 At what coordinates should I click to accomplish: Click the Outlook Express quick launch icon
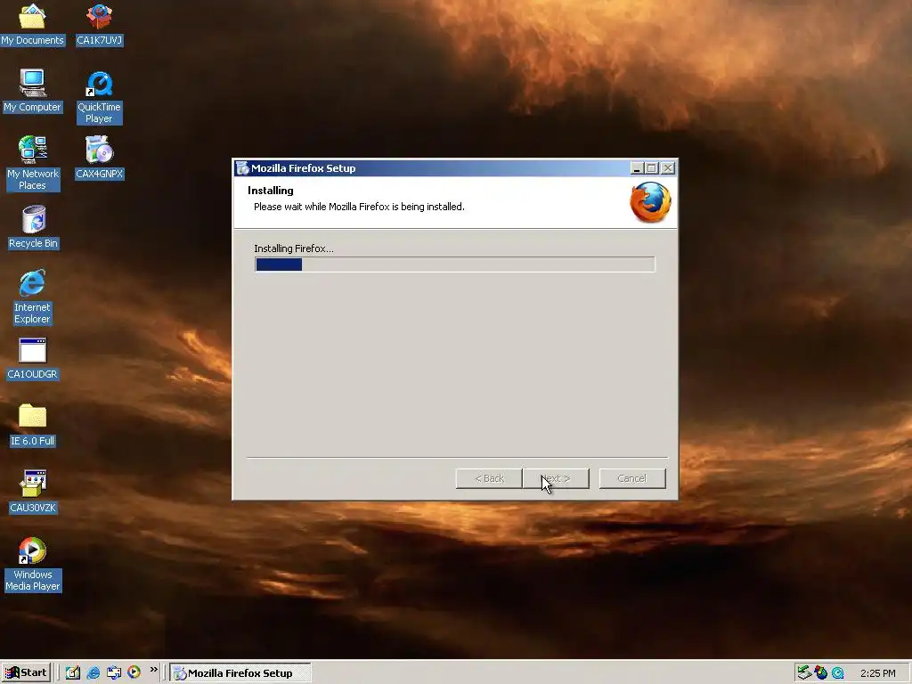114,672
